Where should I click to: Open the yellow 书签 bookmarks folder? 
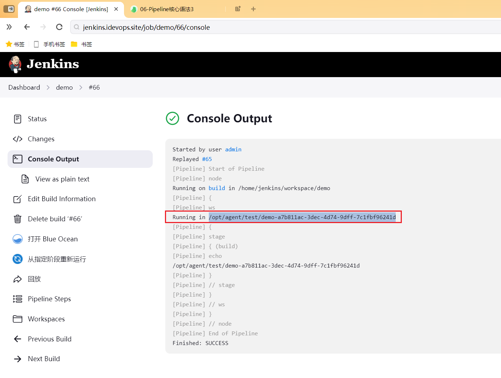point(74,44)
